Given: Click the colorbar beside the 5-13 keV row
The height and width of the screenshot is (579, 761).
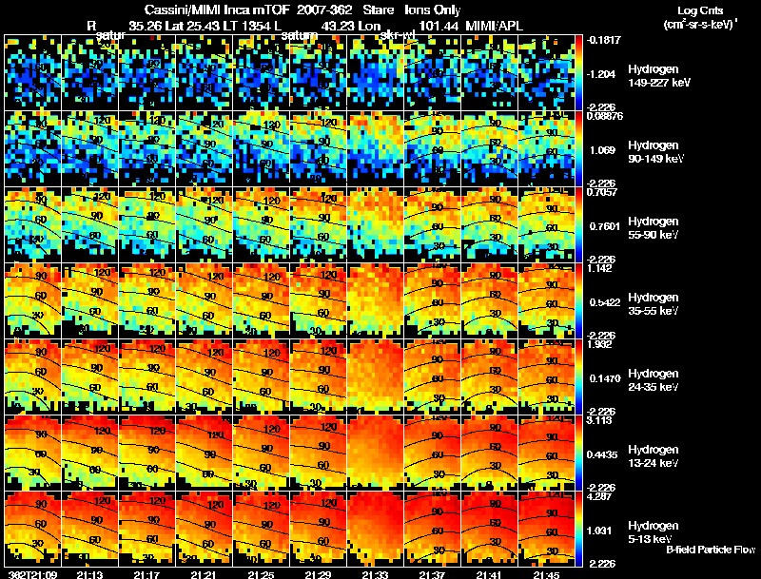Looking at the screenshot, I should pyautogui.click(x=578, y=529).
